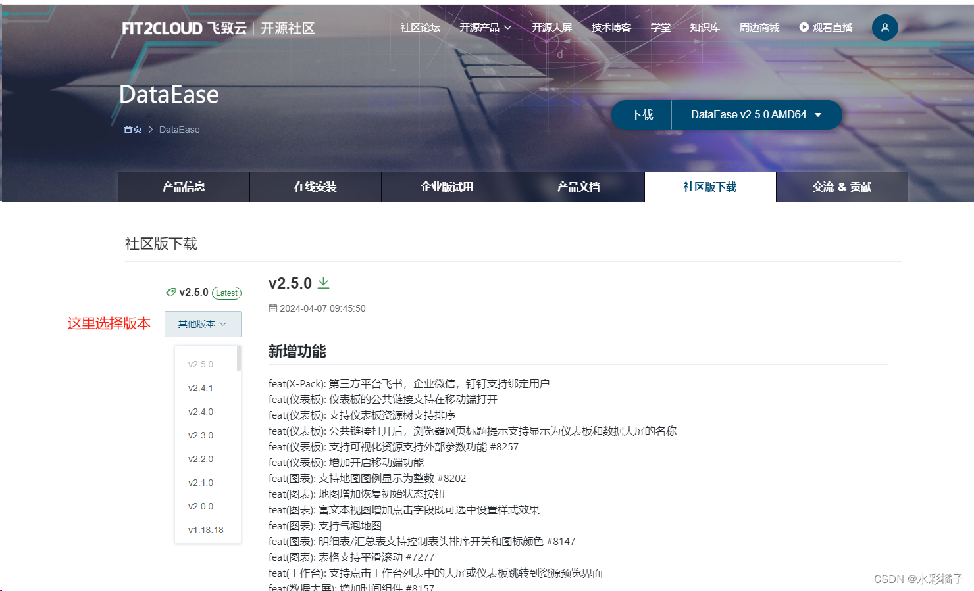Click the calendar icon next to release date
Image resolution: width=974 pixels, height=591 pixels.
272,308
